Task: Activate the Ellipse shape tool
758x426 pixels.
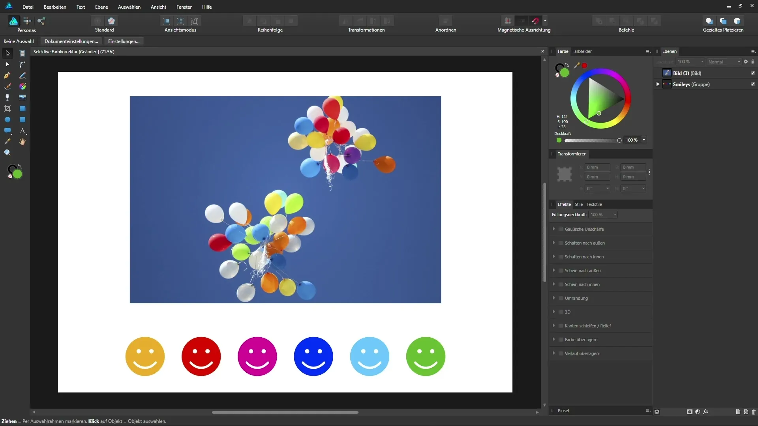Action: click(x=7, y=120)
